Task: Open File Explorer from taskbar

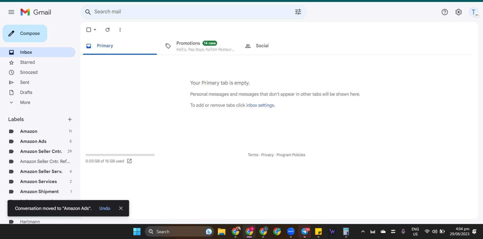Action: pyautogui.click(x=221, y=231)
